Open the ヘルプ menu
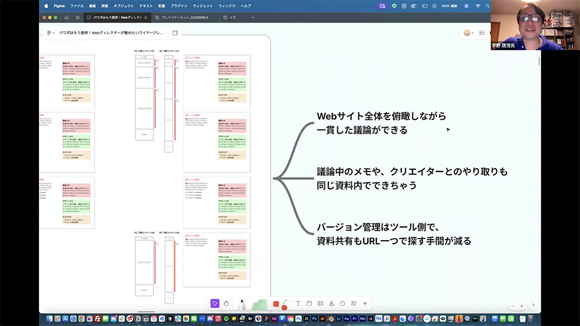 [x=246, y=6]
